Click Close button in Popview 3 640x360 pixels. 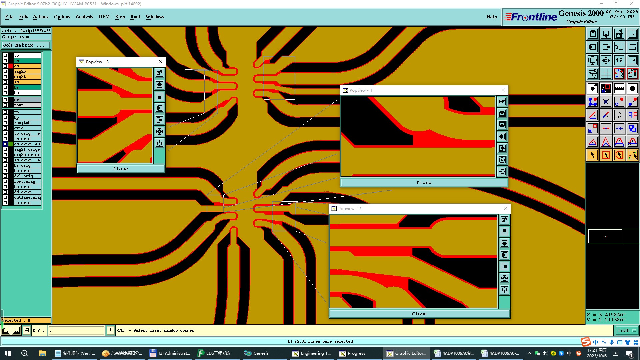point(121,169)
